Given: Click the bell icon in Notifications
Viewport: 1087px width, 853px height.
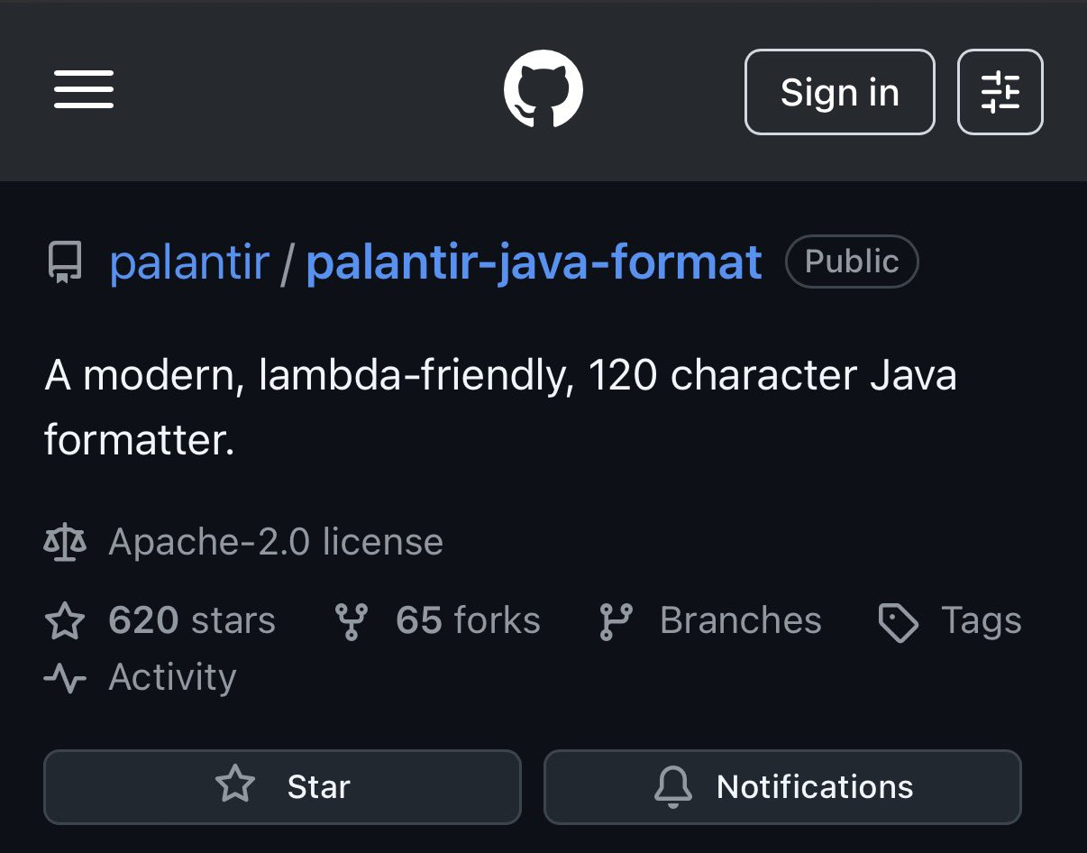Looking at the screenshot, I should [672, 787].
